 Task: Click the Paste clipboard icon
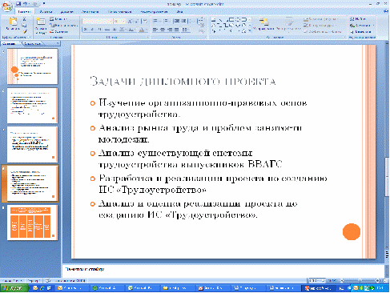coord(13,24)
